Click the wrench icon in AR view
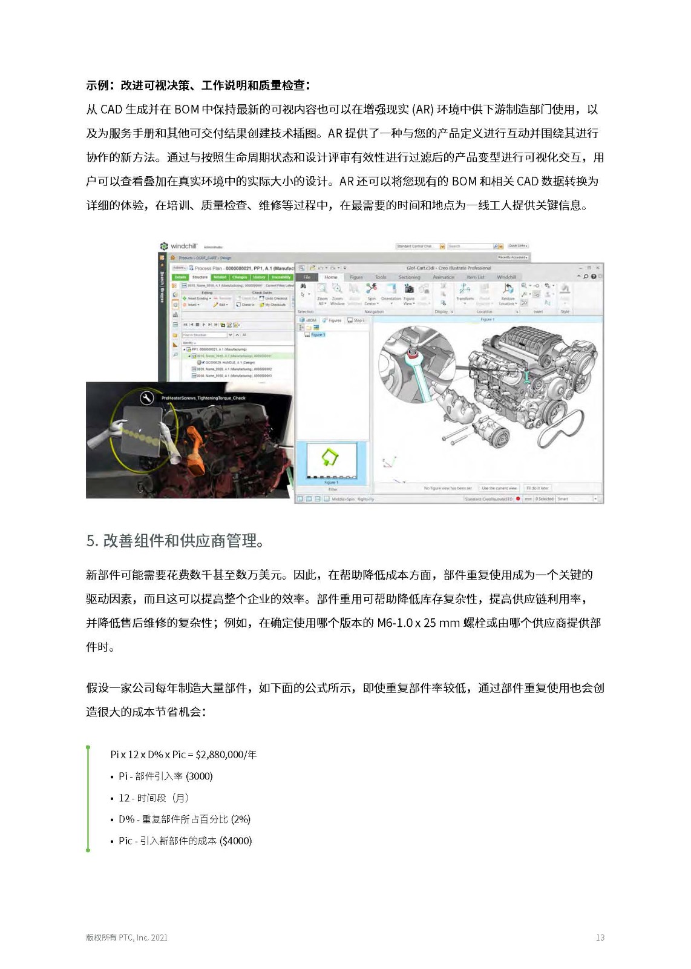The height and width of the screenshot is (969, 691). click(x=146, y=398)
